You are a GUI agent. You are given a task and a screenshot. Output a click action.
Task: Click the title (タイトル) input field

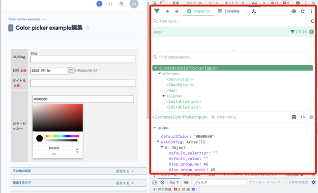(83, 83)
